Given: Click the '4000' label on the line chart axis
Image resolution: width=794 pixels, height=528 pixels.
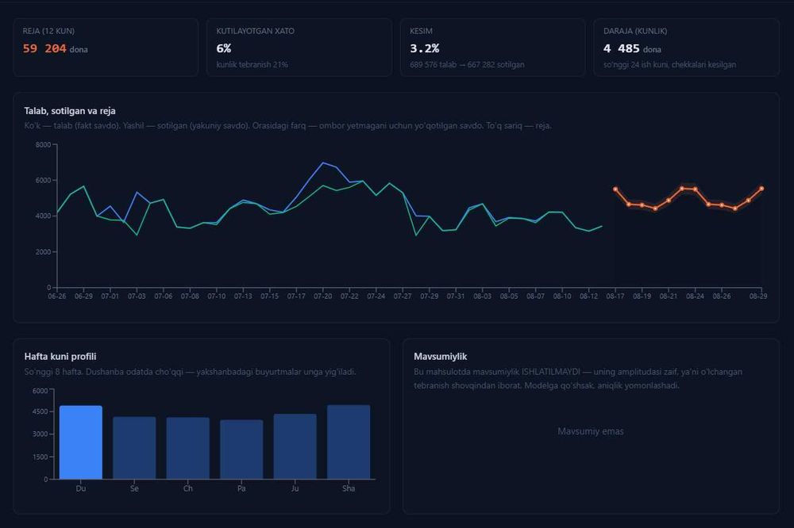Looking at the screenshot, I should [x=43, y=216].
